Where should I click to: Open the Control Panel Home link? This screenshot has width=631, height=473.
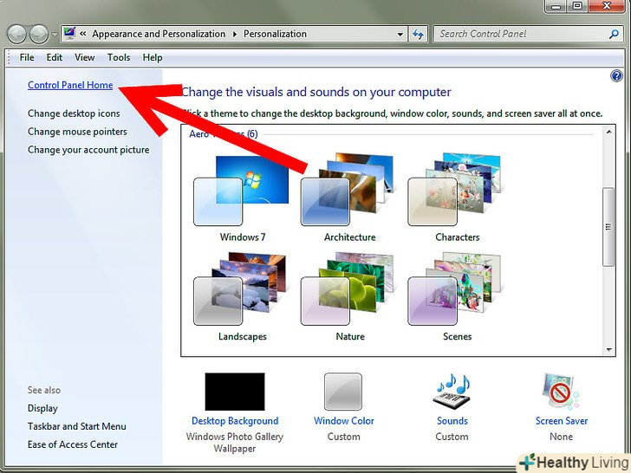point(70,85)
